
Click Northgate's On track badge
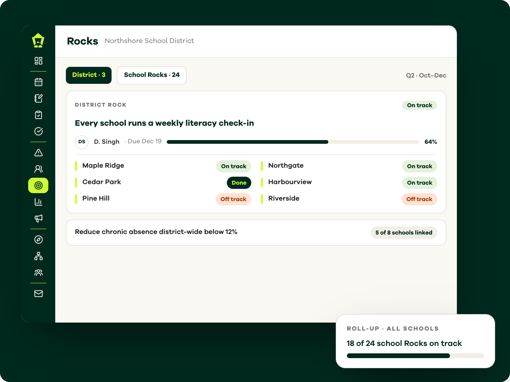click(x=420, y=166)
